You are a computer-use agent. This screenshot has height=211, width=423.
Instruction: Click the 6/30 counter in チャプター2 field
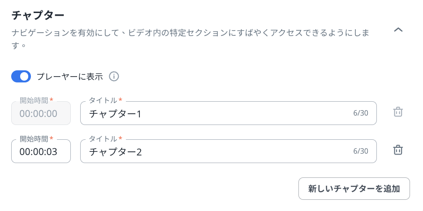pos(361,151)
